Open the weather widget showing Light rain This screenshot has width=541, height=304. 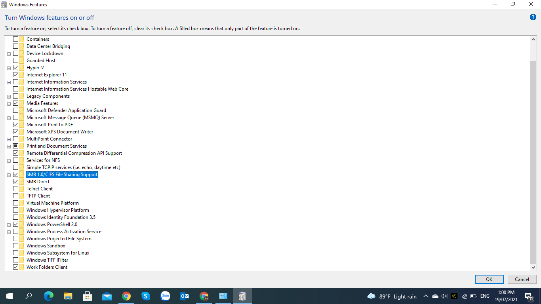[x=392, y=296]
